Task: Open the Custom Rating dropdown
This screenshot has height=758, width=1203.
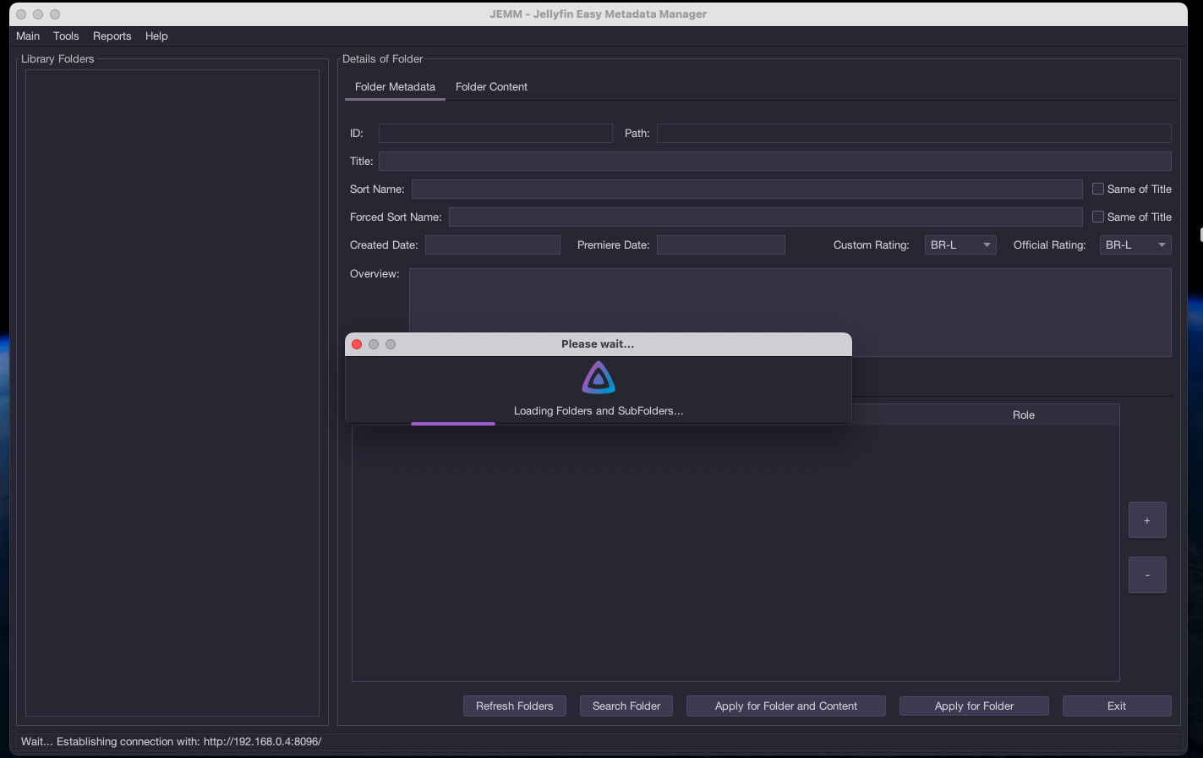Action: pyautogui.click(x=960, y=244)
